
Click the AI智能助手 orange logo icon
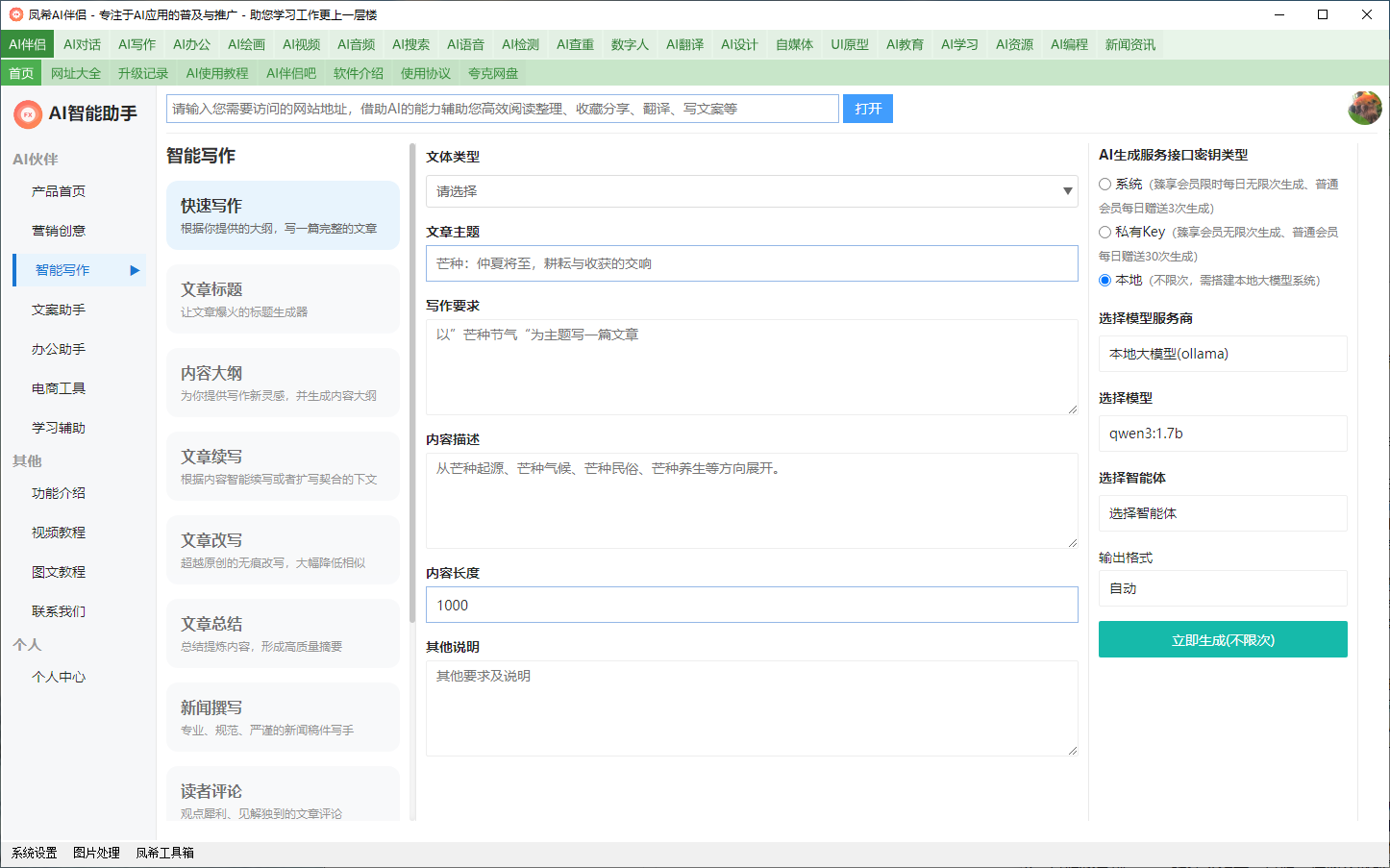pos(28,114)
